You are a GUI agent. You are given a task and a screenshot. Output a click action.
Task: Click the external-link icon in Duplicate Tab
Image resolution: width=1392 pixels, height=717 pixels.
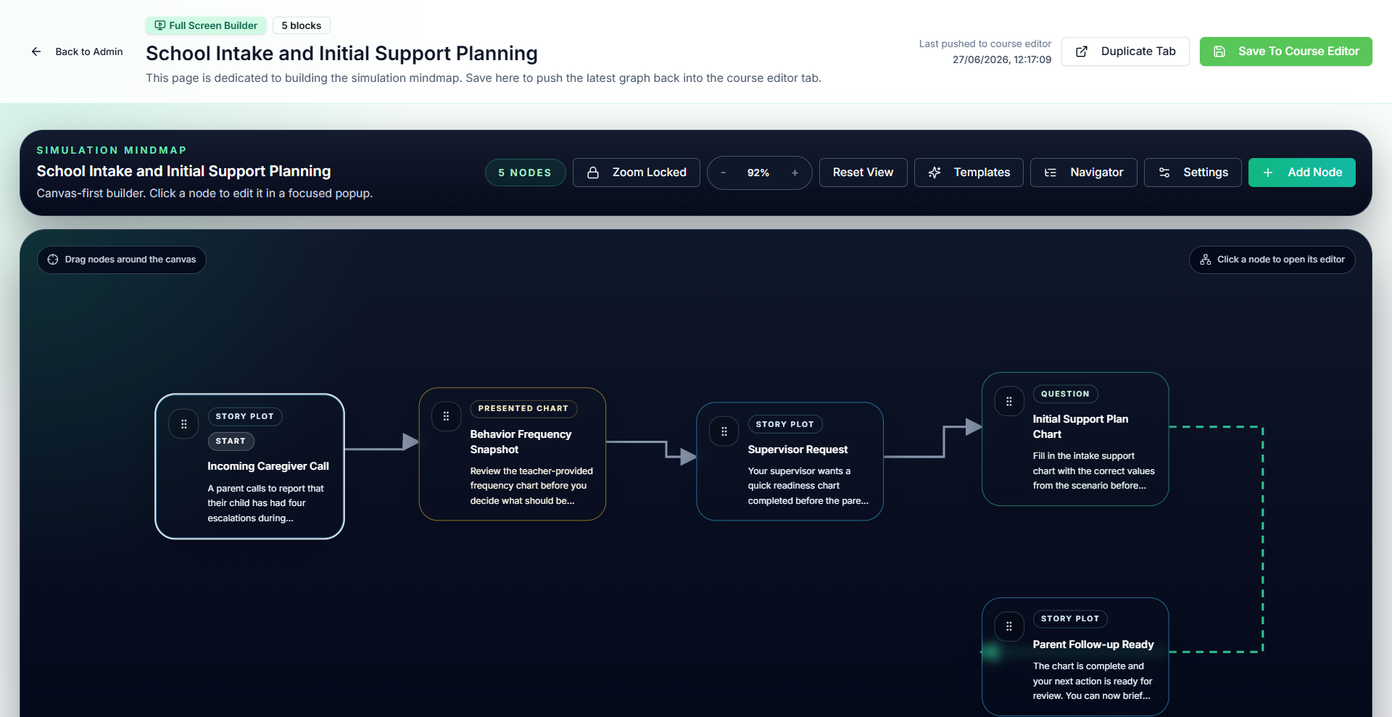(x=1082, y=51)
